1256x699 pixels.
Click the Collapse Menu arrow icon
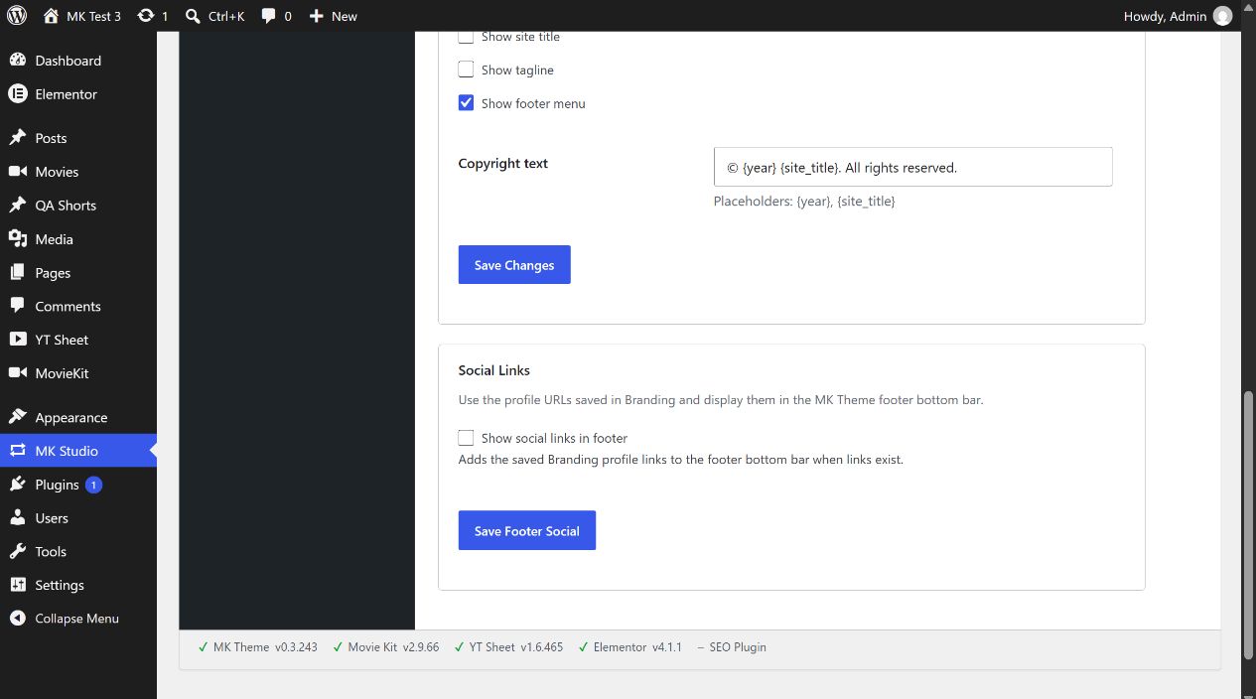(x=17, y=619)
